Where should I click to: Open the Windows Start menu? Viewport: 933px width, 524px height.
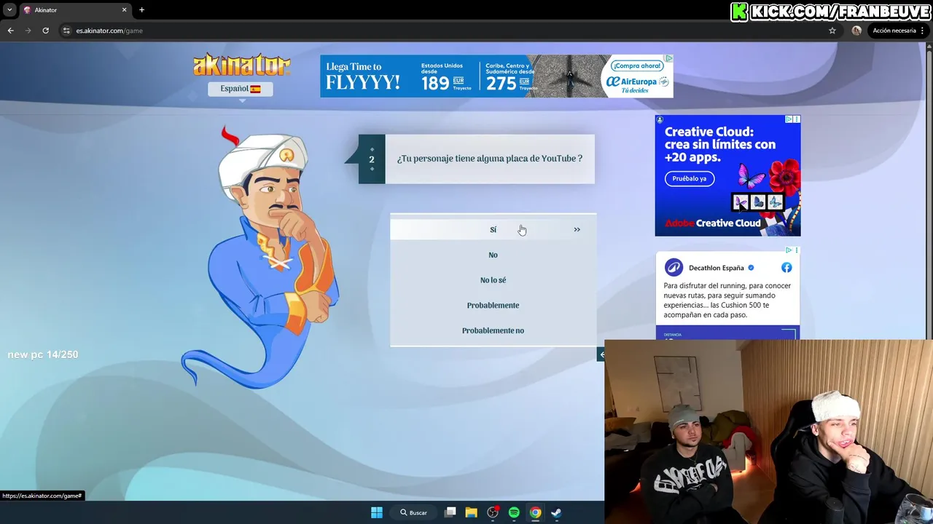tap(377, 512)
